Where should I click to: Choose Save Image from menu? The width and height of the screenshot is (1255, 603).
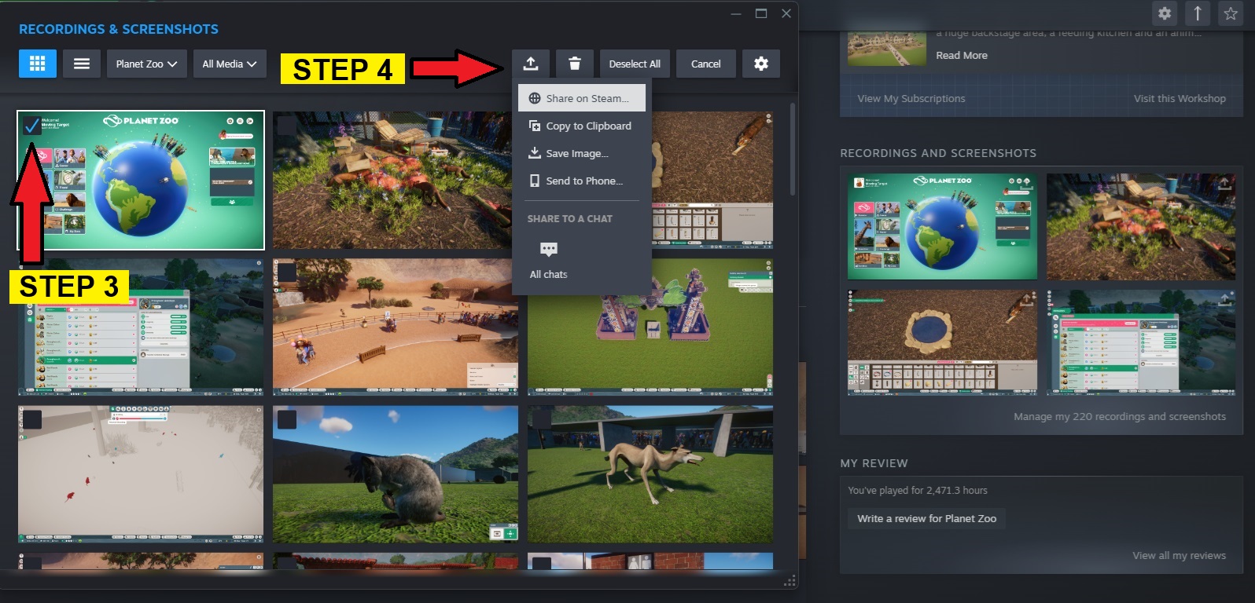tap(582, 153)
